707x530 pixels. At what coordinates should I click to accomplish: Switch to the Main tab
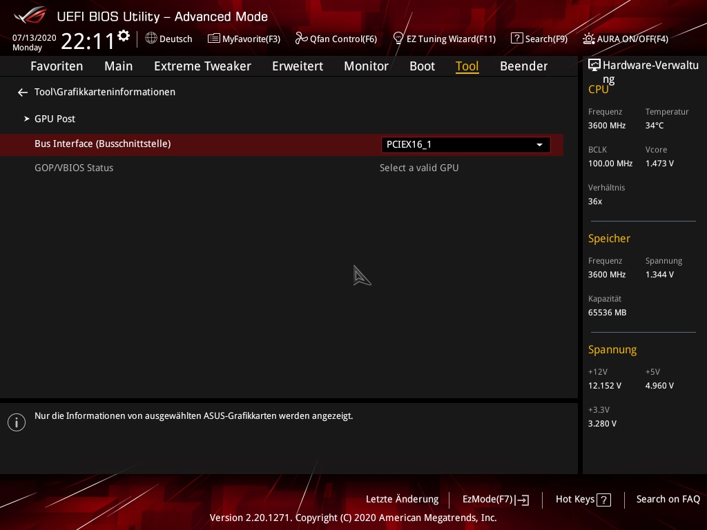pos(119,66)
